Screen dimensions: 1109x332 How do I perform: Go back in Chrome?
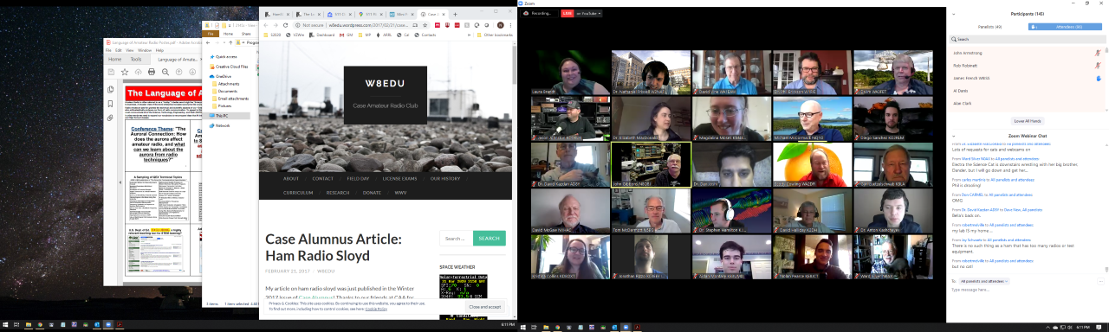(267, 25)
